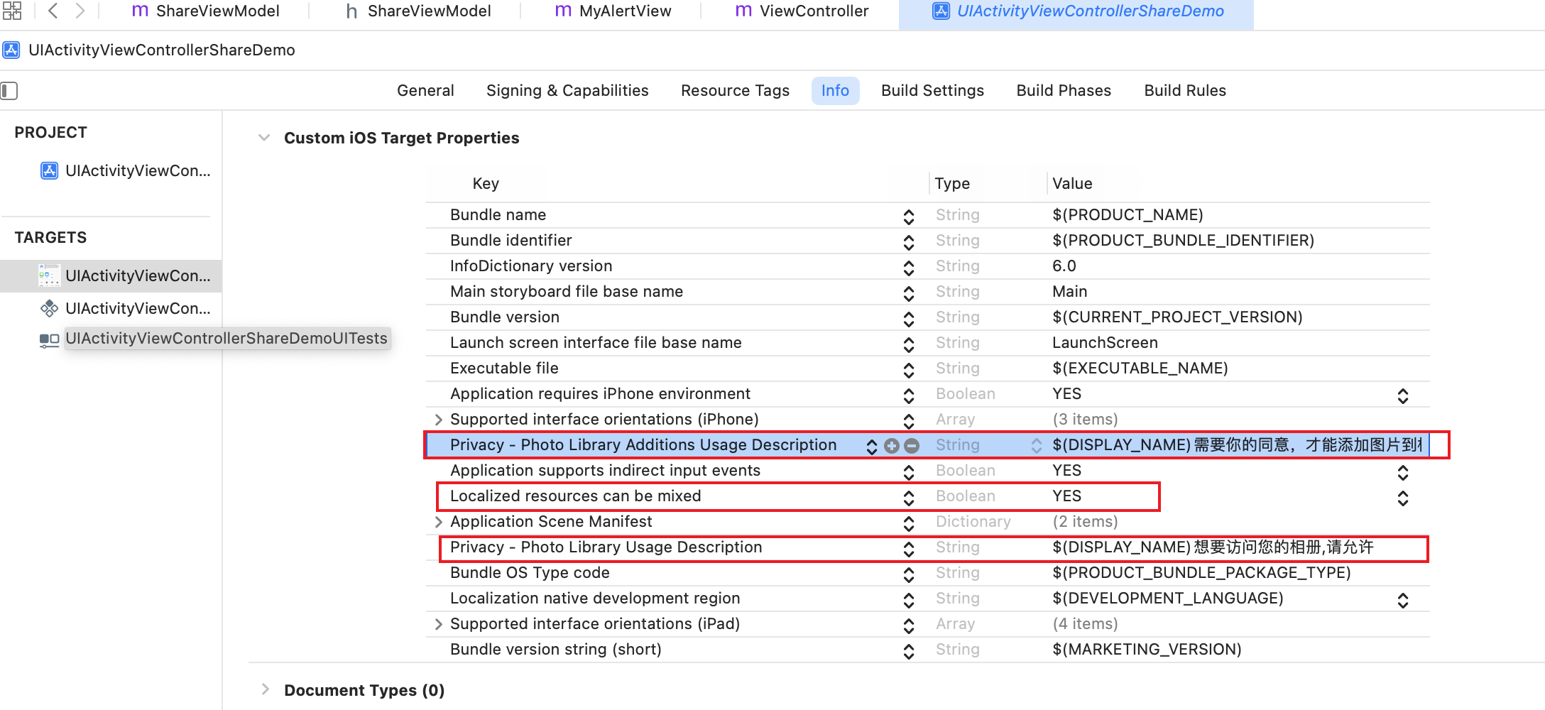This screenshot has width=1545, height=710.
Task: Open key stepper for Main storyboard row
Action: click(908, 293)
